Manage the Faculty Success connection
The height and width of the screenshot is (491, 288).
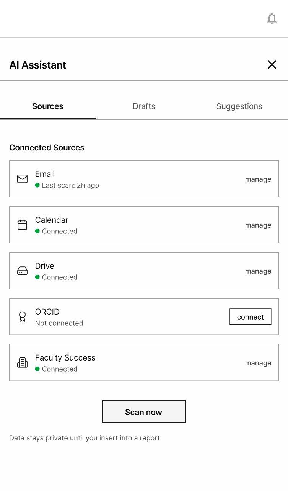258,363
